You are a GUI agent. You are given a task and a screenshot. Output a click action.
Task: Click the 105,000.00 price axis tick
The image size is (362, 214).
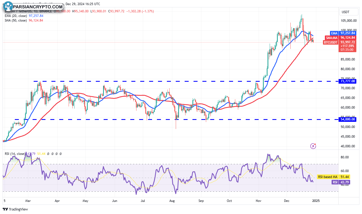(348, 21)
